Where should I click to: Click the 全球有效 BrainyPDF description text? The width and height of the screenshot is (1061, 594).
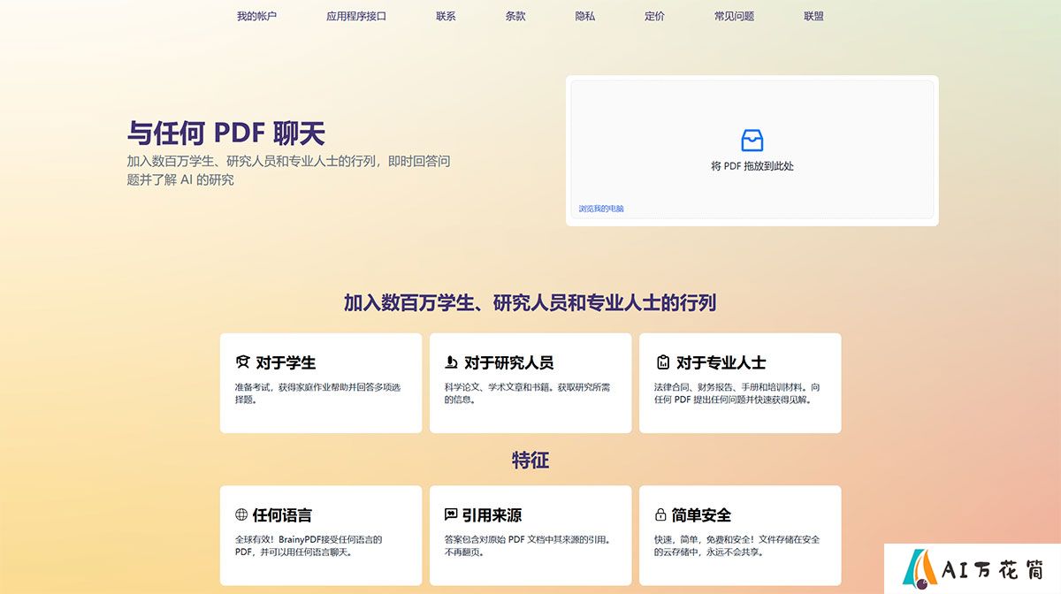(309, 545)
